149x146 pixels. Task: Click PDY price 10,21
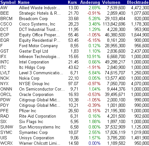click(x=73, y=105)
